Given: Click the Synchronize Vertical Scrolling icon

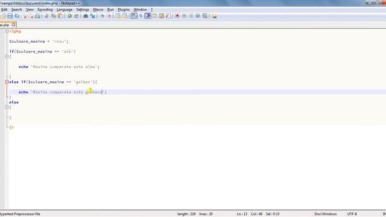Looking at the screenshot, I should [x=118, y=16].
